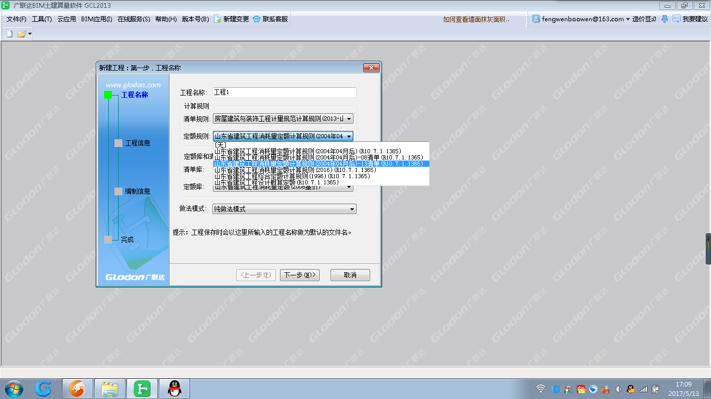Click the user avatar next to fengwenboowen@163.com
The image size is (711, 399).
(x=536, y=19)
